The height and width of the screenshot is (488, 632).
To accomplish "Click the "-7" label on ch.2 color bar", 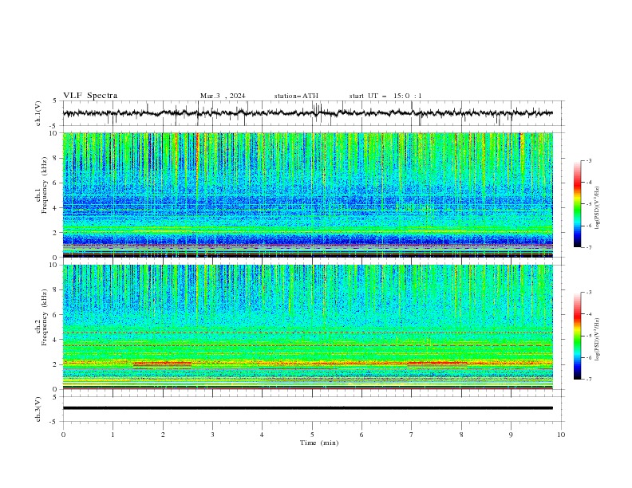I will pyautogui.click(x=588, y=380).
